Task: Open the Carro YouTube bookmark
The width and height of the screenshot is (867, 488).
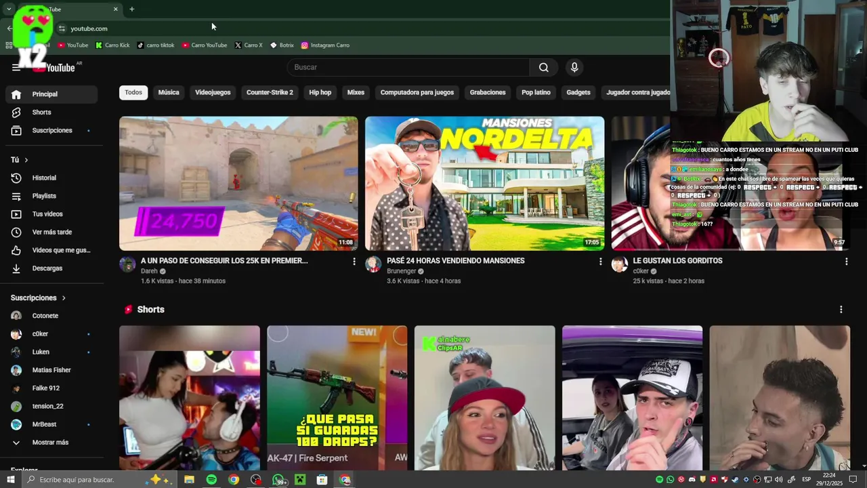Action: (205, 45)
